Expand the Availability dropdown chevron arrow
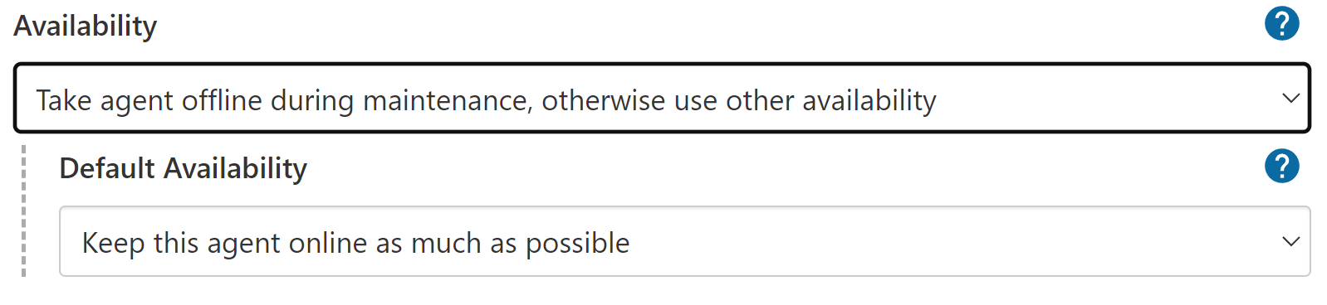 pyautogui.click(x=1290, y=98)
